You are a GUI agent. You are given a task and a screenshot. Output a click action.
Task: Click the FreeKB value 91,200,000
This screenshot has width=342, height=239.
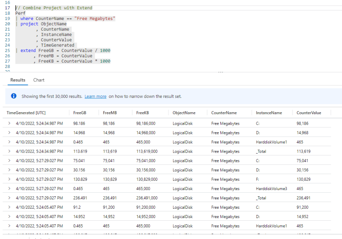(x=146, y=207)
